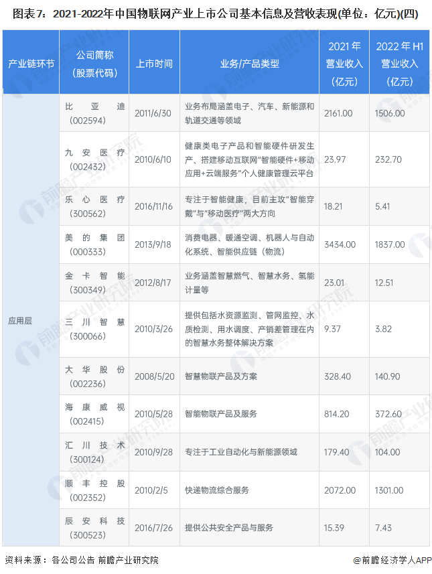Click company cell 汇川技术 (300124)

point(94,452)
